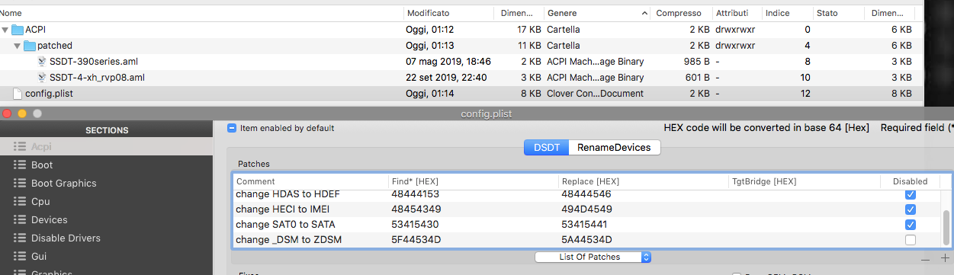The width and height of the screenshot is (954, 275).
Task: Switch to the RenameDevices tab
Action: coord(614,147)
